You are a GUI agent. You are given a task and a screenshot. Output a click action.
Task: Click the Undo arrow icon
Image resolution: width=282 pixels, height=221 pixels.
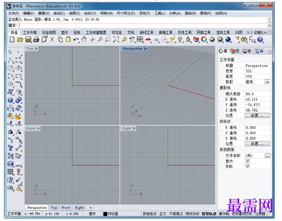coord(76,39)
